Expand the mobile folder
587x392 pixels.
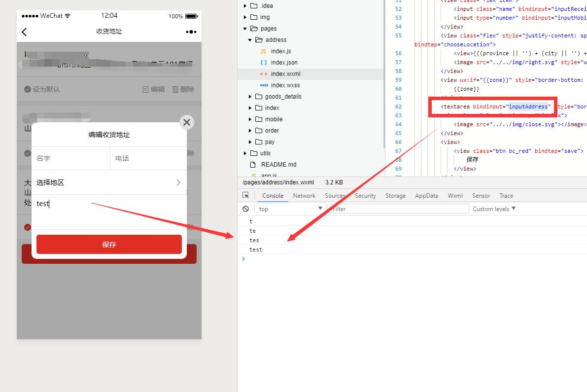click(x=250, y=119)
